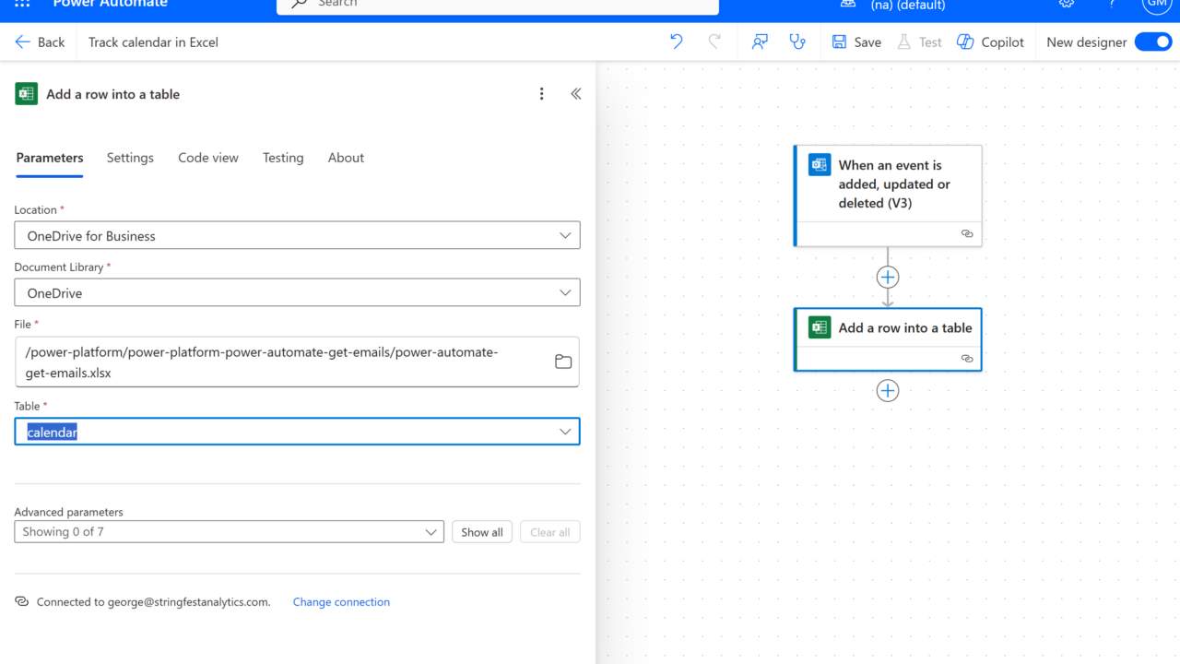The height and width of the screenshot is (664, 1180).
Task: Open the folder picker for File
Action: coord(563,362)
